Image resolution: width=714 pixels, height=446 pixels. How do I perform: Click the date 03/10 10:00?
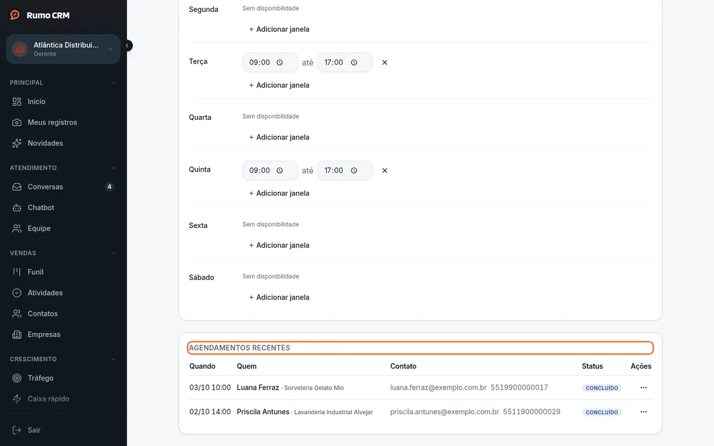click(210, 387)
